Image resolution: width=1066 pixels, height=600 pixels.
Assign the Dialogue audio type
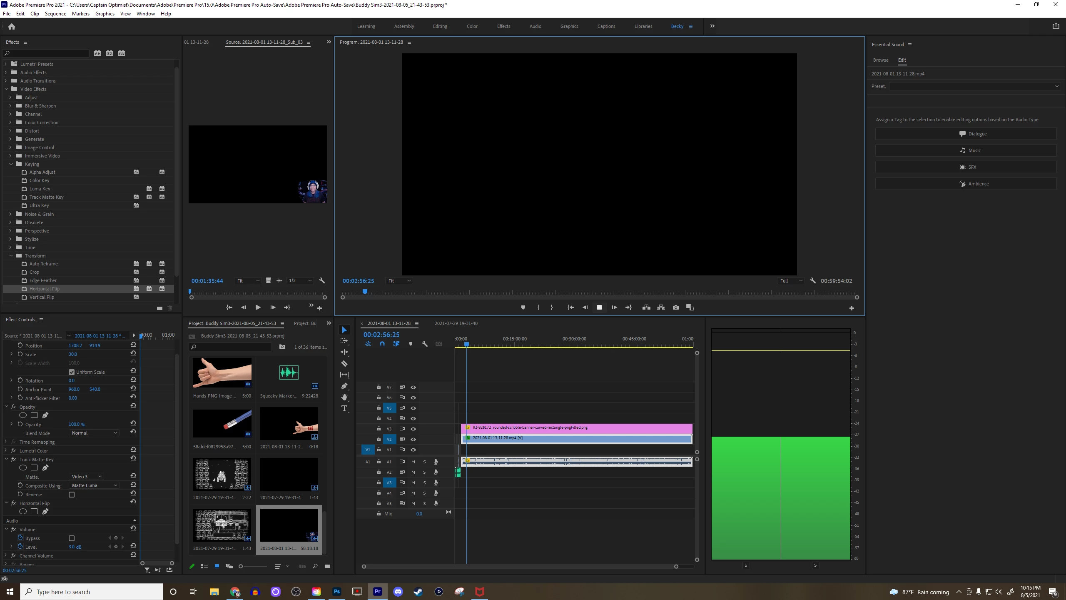(966, 134)
